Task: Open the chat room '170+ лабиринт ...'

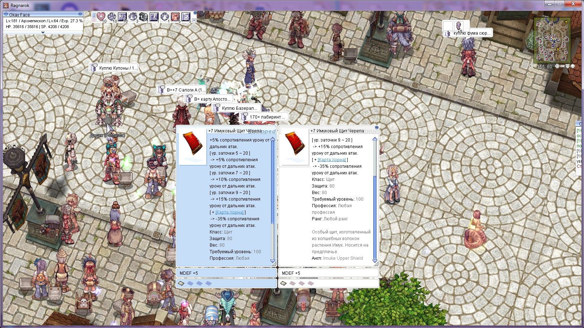Action: [264, 117]
